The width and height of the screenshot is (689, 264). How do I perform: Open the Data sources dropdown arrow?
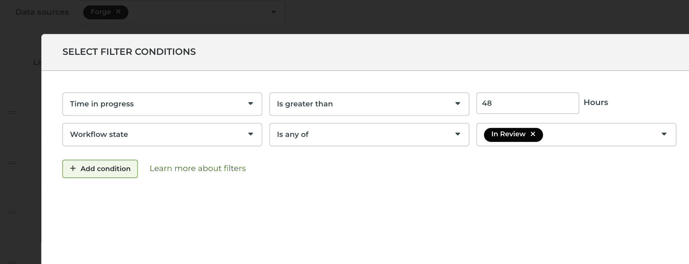coord(273,12)
